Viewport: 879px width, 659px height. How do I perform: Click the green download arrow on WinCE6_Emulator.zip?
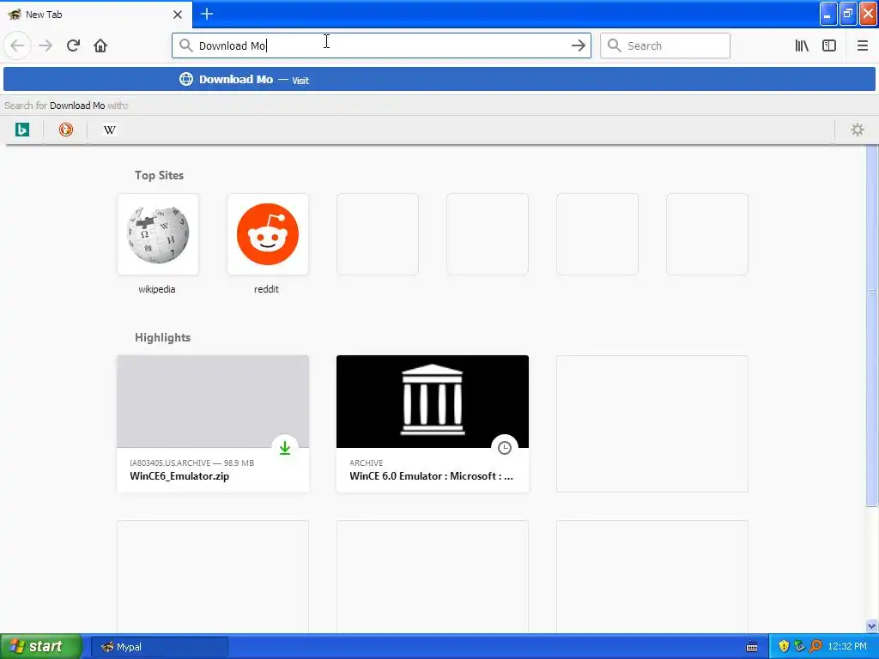coord(285,448)
